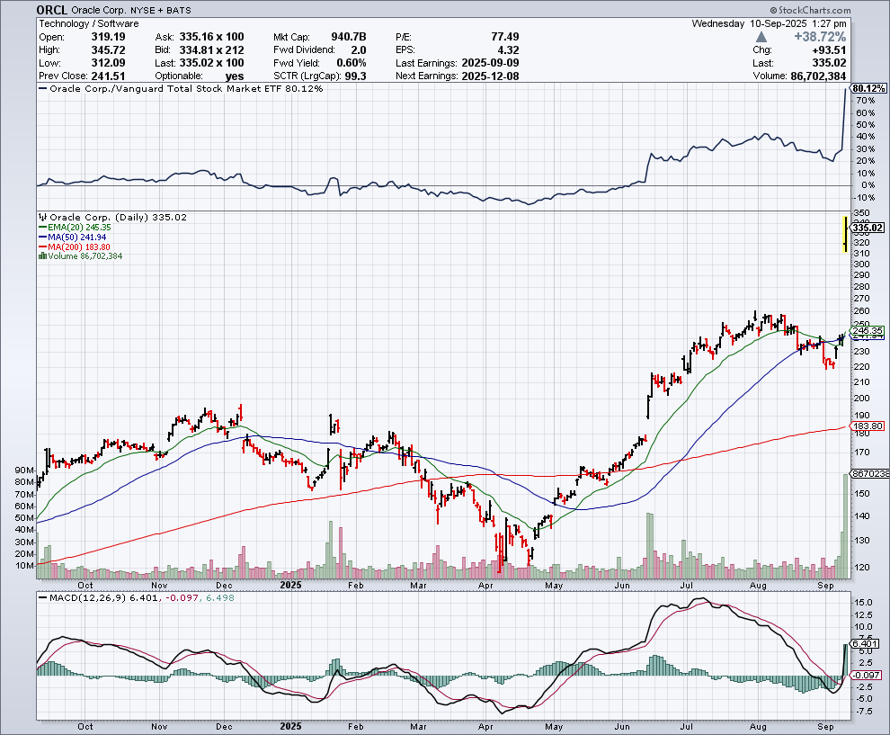890x735 pixels.
Task: Click the Next Earnings date 2025-12-08
Action: (491, 76)
